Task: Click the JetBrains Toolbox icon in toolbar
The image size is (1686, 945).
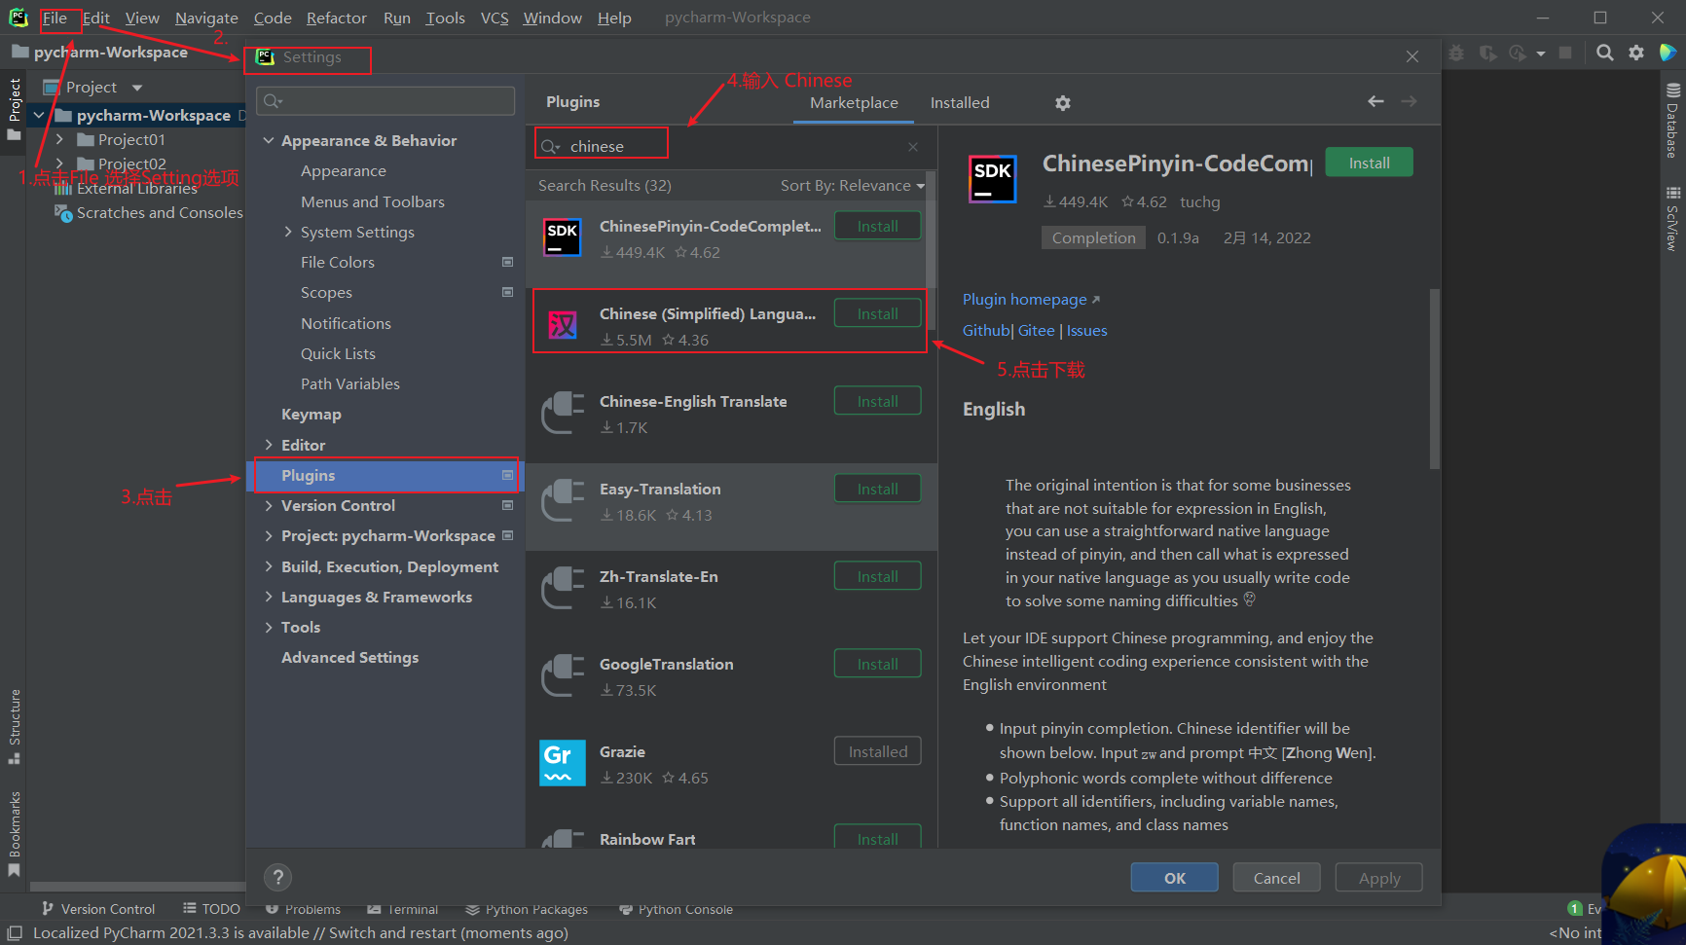Action: pyautogui.click(x=1668, y=53)
